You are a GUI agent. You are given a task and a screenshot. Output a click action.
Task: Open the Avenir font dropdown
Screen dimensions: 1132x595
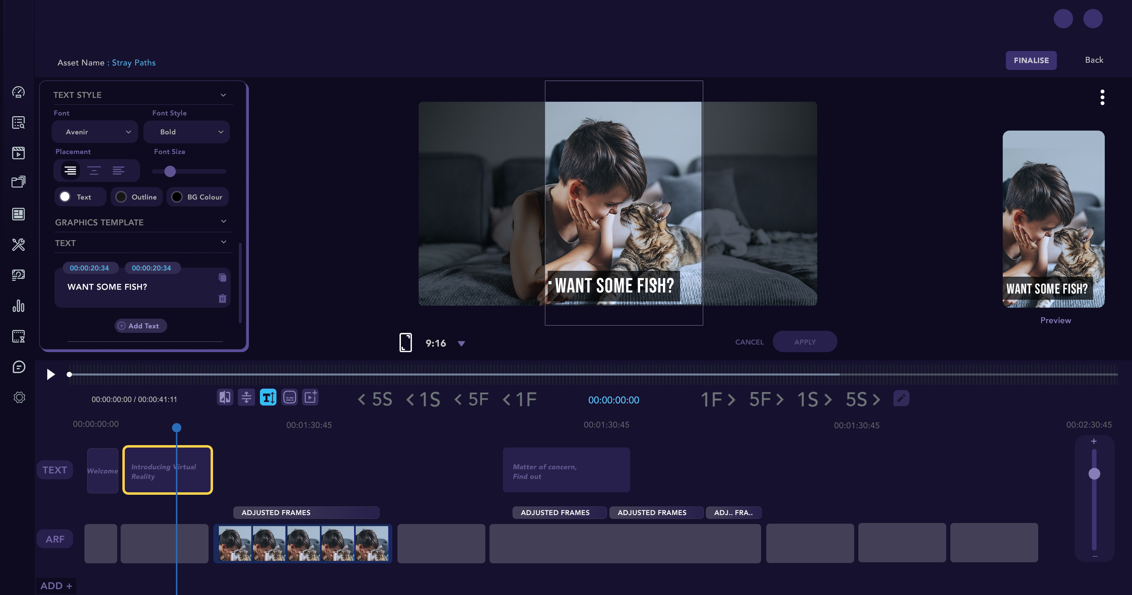(95, 132)
